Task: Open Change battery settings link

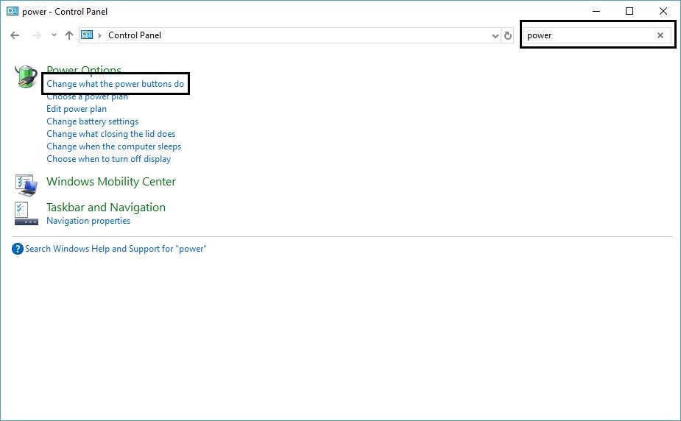Action: (x=93, y=121)
